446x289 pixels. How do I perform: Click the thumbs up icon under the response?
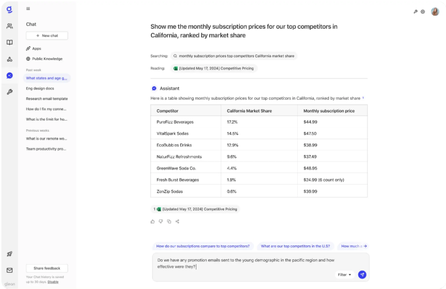(x=153, y=222)
